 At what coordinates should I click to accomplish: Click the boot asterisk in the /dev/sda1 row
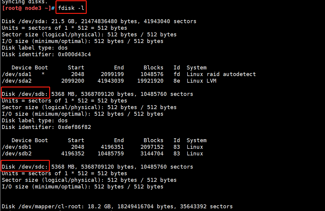(x=43, y=74)
